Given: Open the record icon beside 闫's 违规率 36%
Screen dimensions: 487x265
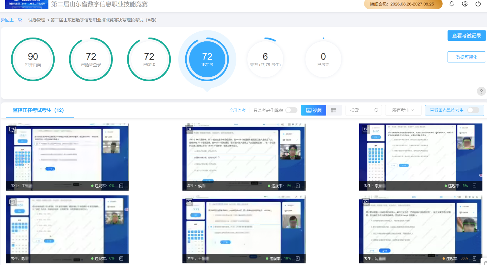Looking at the screenshot, I should [x=475, y=259].
